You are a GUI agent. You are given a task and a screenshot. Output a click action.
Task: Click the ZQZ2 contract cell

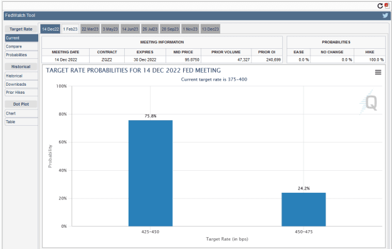(x=107, y=59)
